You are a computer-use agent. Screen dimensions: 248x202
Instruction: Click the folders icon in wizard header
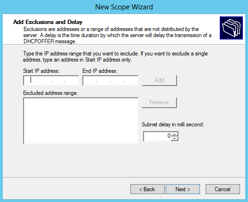231,28
